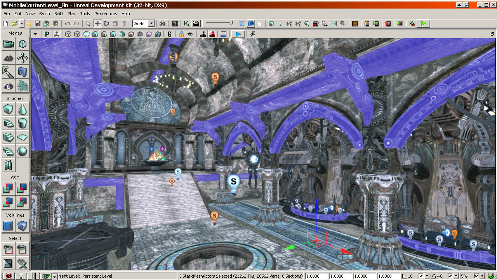Click CSG Subtract brush icon

click(23, 189)
